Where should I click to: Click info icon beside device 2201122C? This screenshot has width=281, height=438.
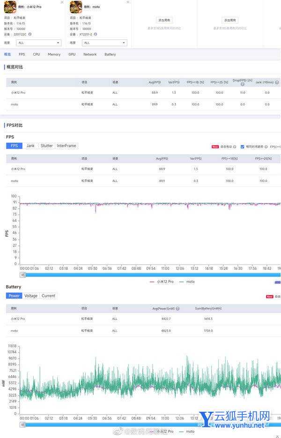30,34
